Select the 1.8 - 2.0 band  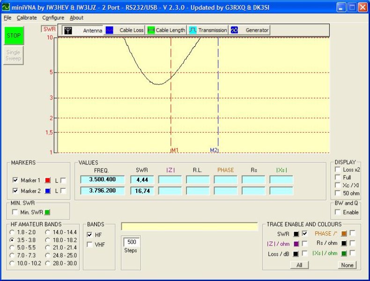[12, 232]
